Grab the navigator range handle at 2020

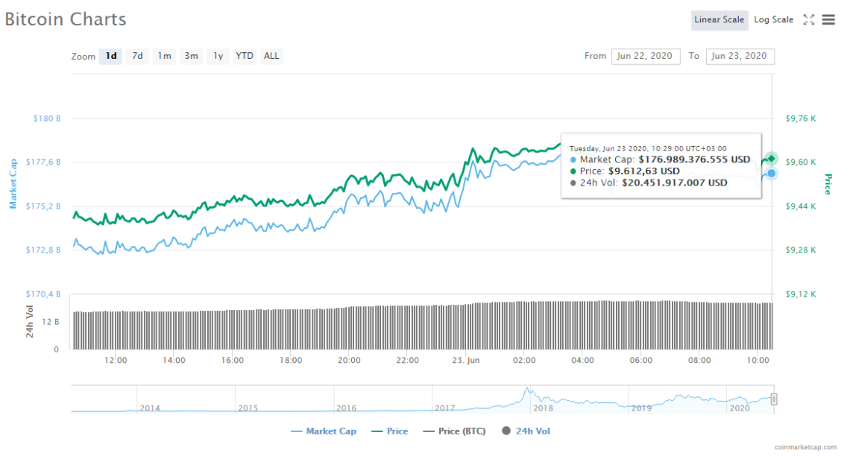click(x=773, y=399)
